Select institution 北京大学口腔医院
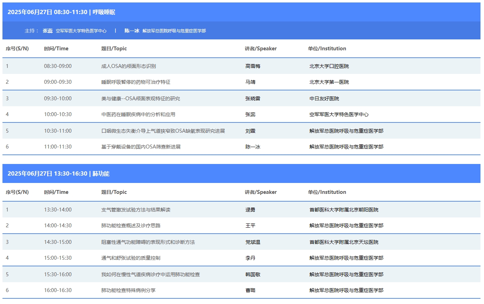Screen dimensions: 484x304 tap(329, 66)
